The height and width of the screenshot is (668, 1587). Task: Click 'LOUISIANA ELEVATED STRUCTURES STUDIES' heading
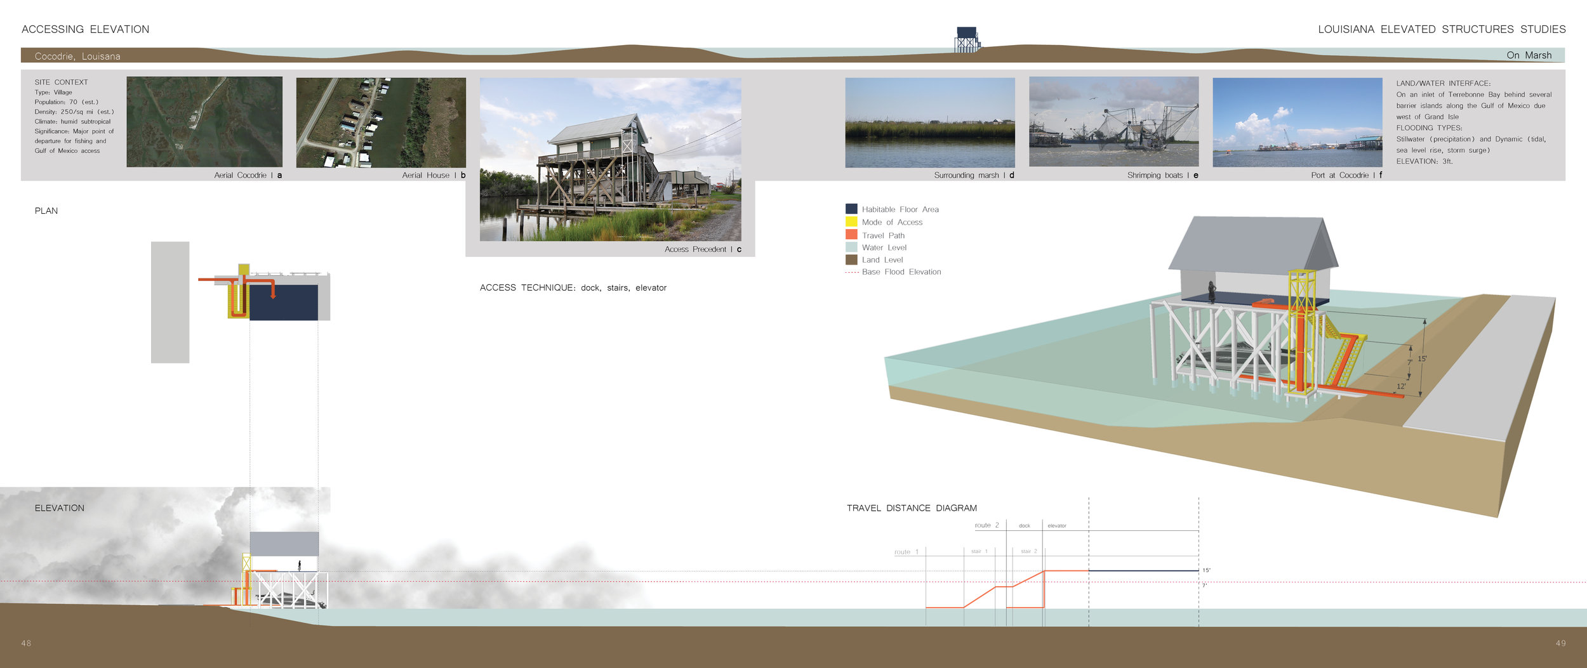1442,29
